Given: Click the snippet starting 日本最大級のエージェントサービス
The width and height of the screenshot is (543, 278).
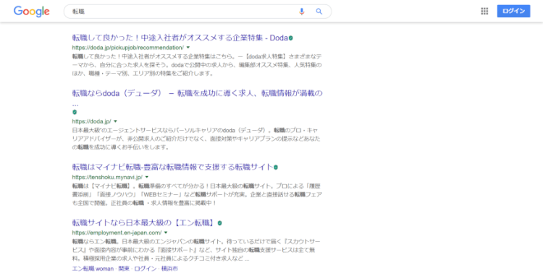Looking at the screenshot, I should (x=196, y=139).
